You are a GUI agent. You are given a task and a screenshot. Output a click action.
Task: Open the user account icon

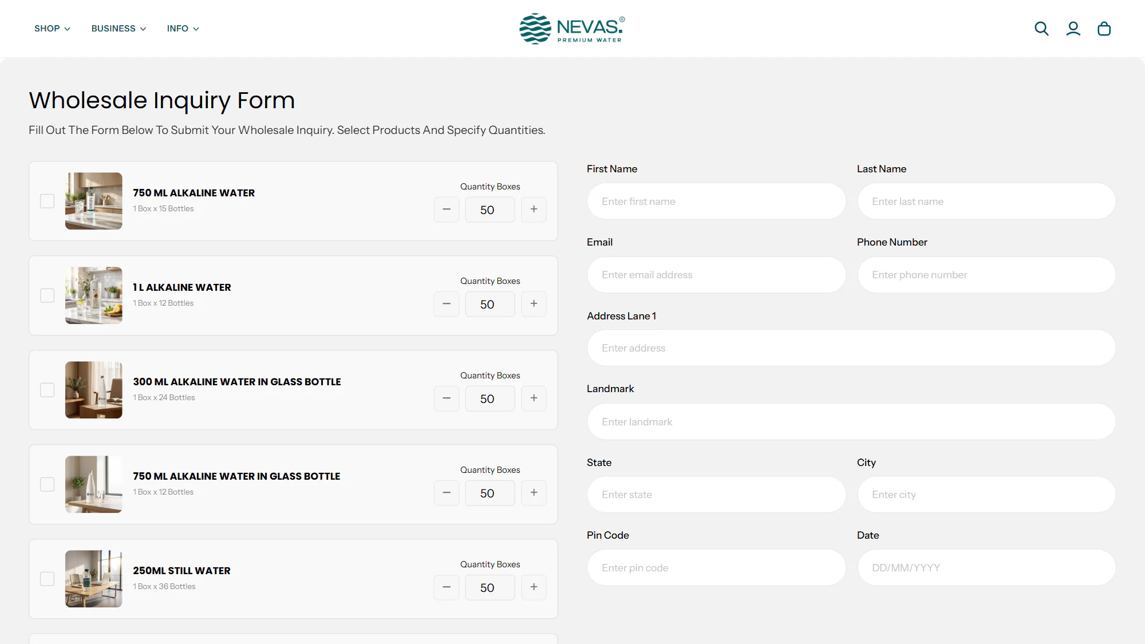[1073, 29]
